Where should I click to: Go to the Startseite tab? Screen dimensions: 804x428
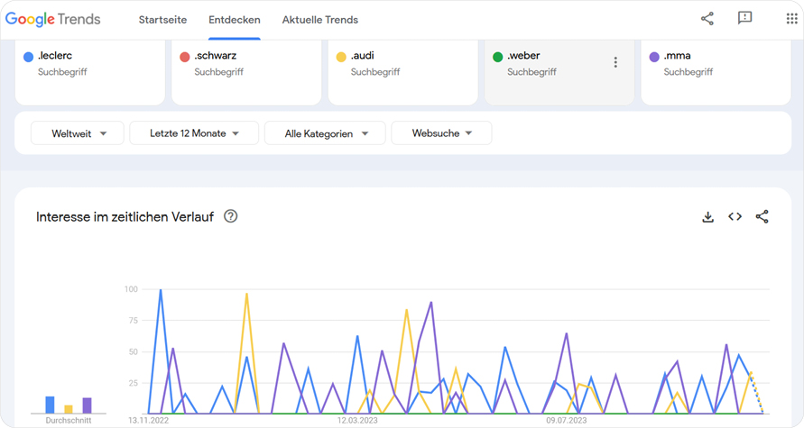pos(162,20)
